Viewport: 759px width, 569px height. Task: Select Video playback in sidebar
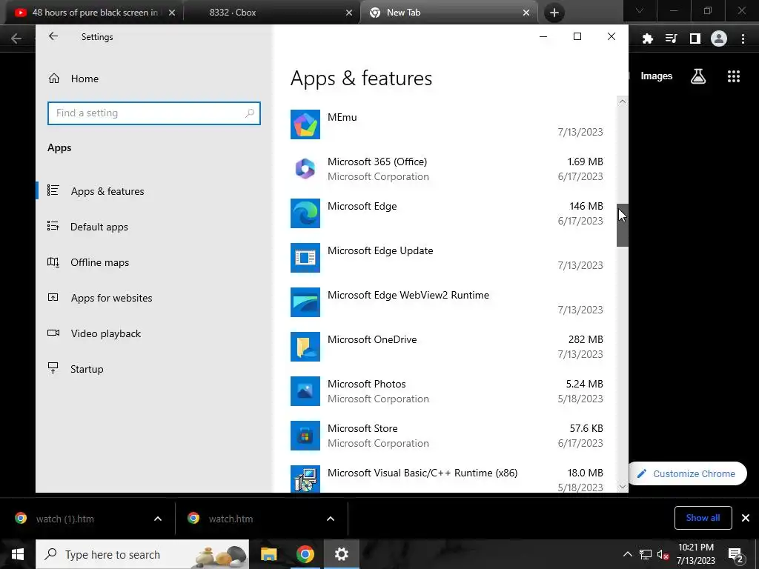154,333
